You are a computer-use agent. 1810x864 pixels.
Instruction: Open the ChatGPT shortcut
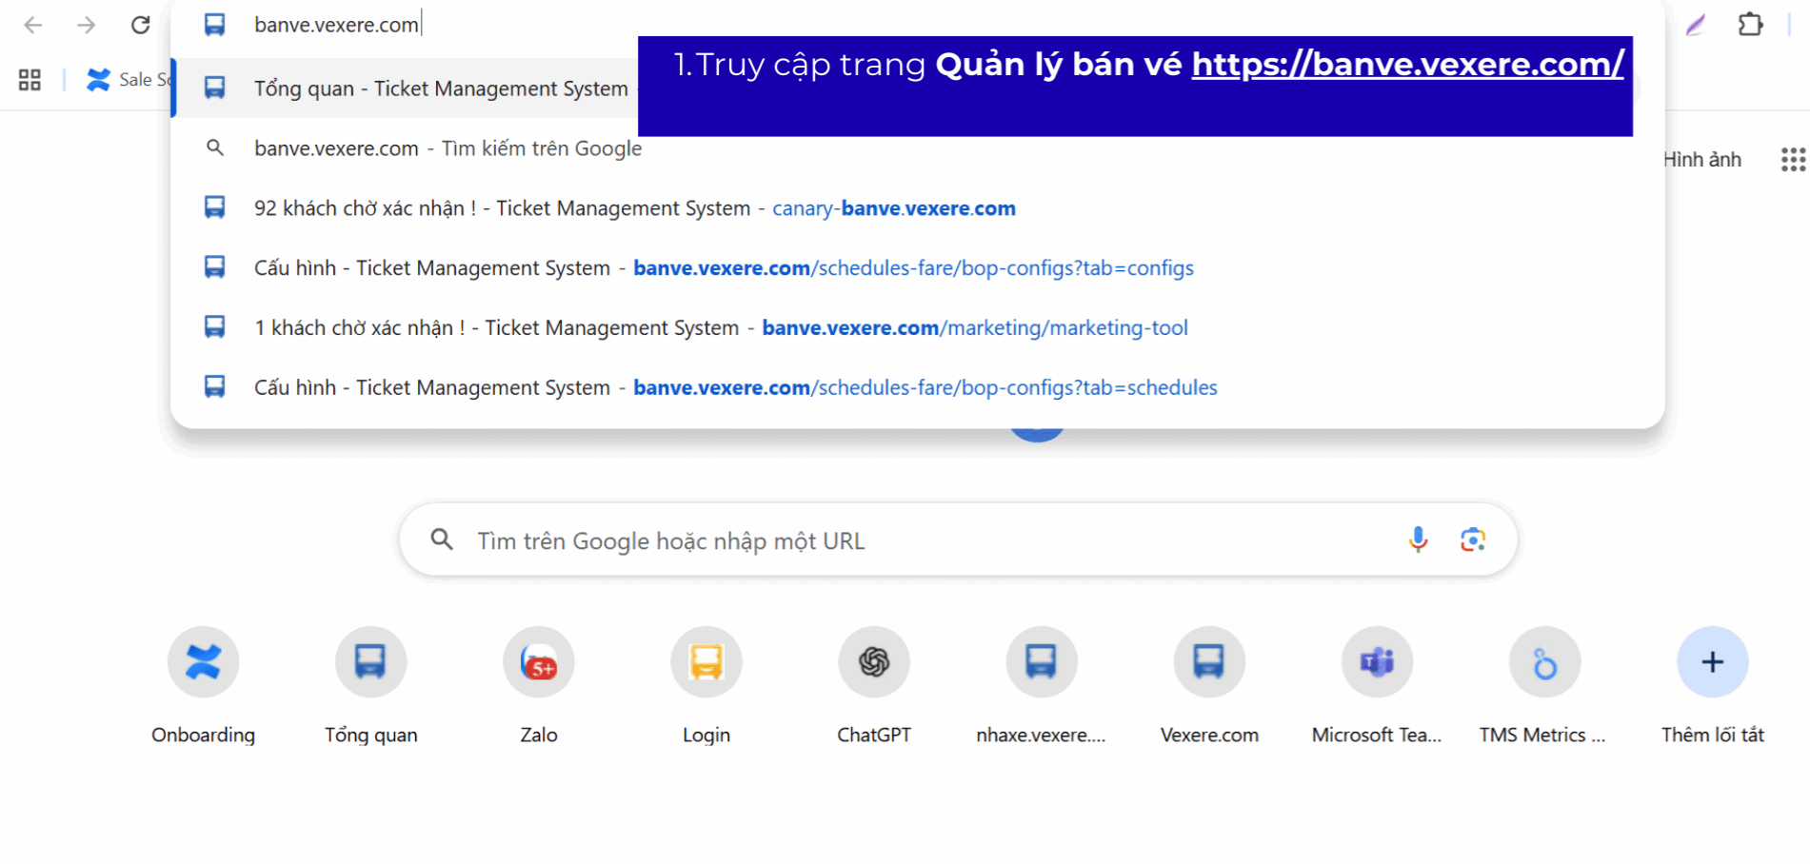pyautogui.click(x=873, y=662)
